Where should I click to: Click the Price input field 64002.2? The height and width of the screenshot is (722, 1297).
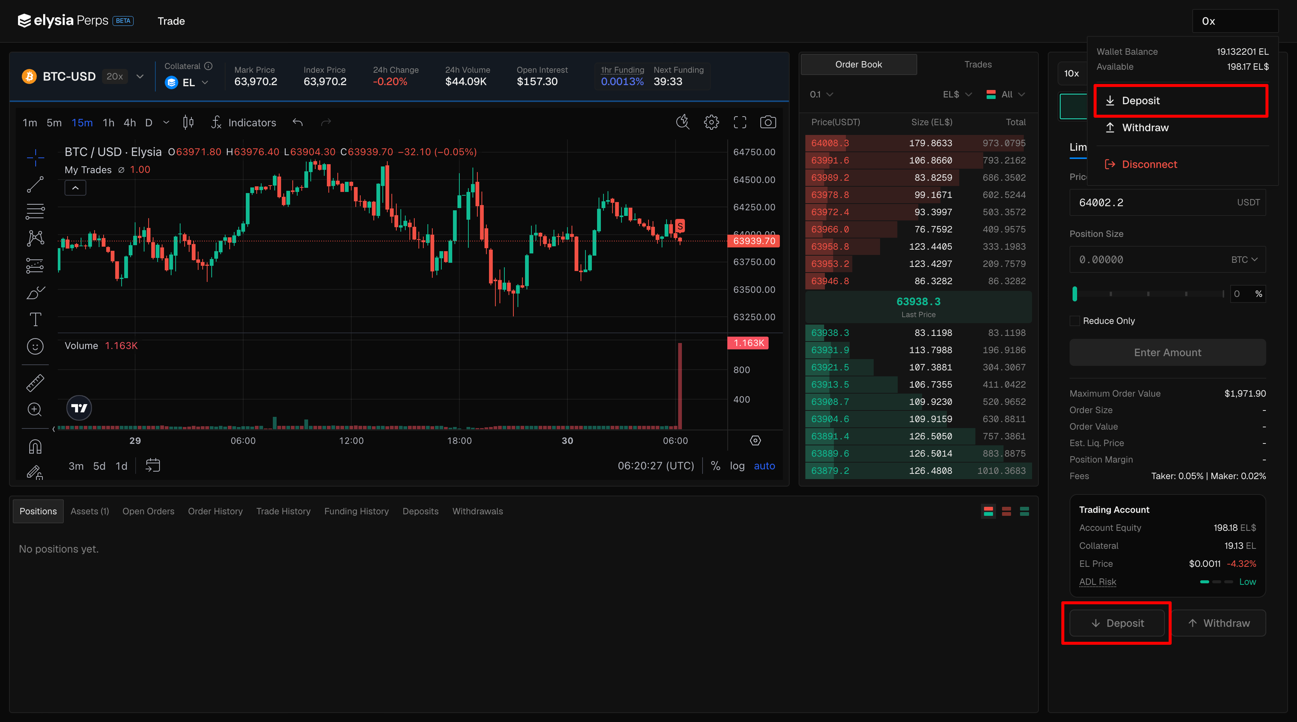pos(1168,203)
